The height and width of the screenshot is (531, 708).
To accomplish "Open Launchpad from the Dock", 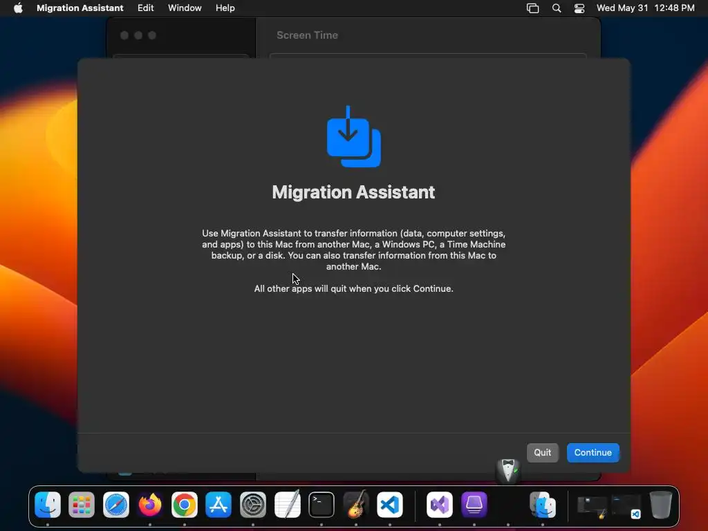I will 82,504.
